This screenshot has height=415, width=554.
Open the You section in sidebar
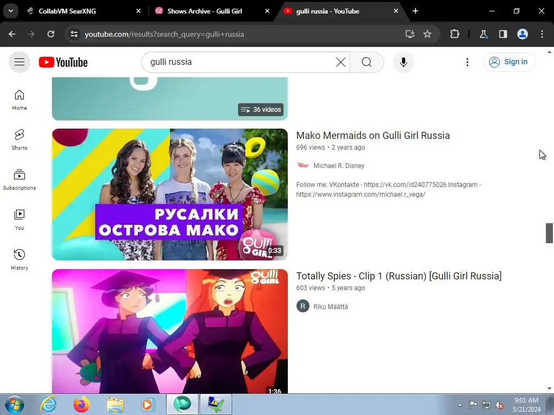19,219
